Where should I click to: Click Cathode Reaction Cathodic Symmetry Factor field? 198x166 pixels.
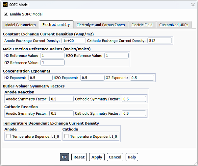[x=134, y=113]
